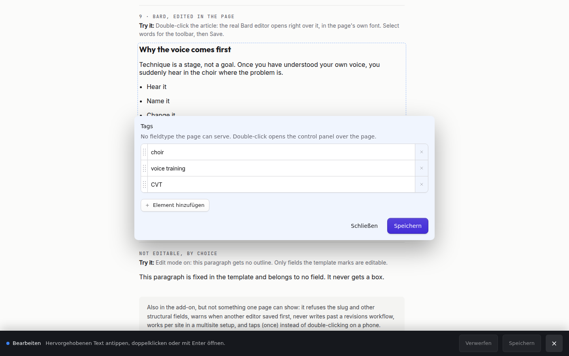Click the blue Bearbeiten status dot
The image size is (569, 356).
[8, 343]
